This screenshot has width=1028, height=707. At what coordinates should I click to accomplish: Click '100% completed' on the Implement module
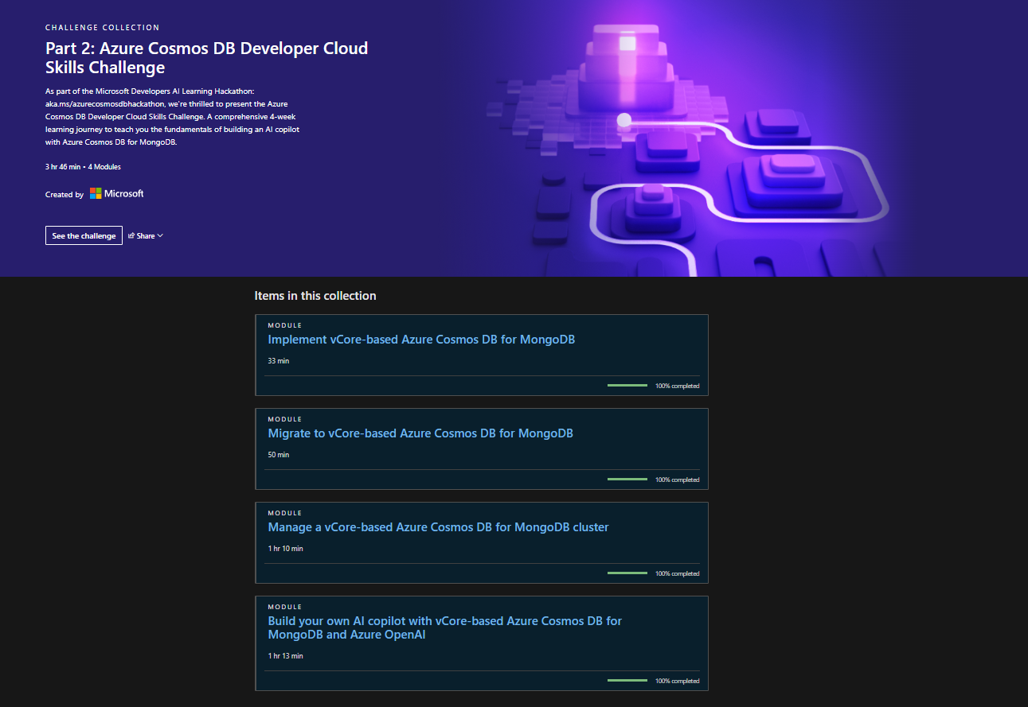(x=678, y=386)
